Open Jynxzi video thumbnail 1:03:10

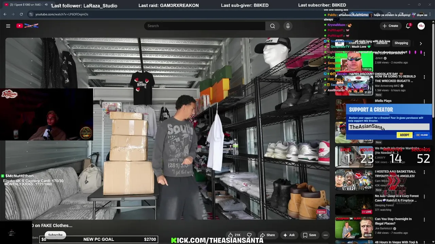(x=354, y=61)
